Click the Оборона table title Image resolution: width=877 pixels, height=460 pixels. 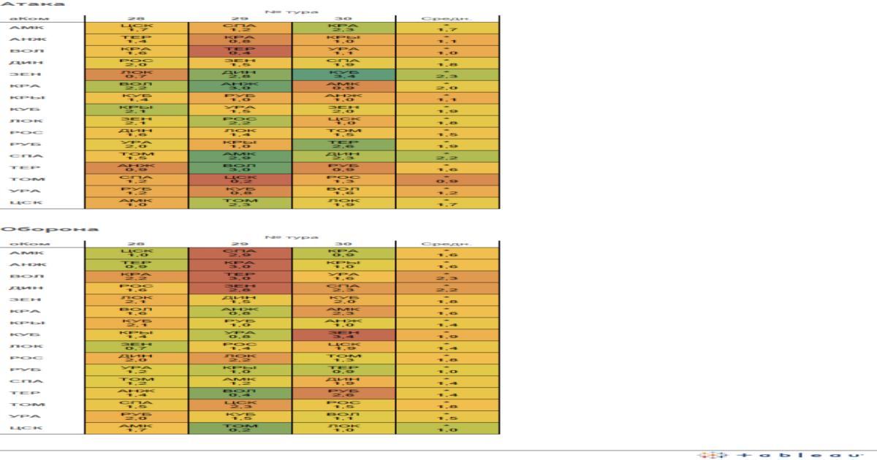coord(48,229)
